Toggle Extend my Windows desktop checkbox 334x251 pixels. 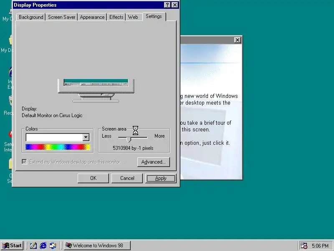click(x=25, y=161)
